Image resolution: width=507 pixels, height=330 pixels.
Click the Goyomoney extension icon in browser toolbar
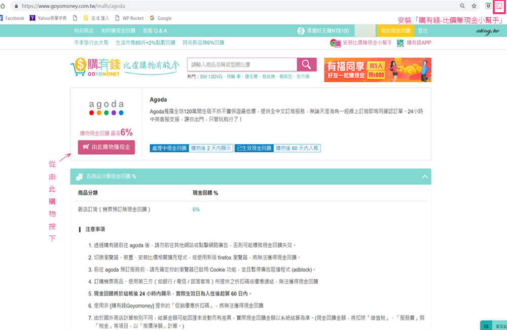click(498, 6)
